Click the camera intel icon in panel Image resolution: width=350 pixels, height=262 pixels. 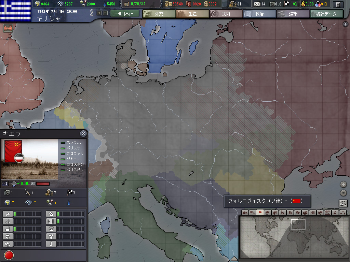click(7, 192)
